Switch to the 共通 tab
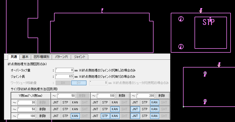 [x=14, y=57]
